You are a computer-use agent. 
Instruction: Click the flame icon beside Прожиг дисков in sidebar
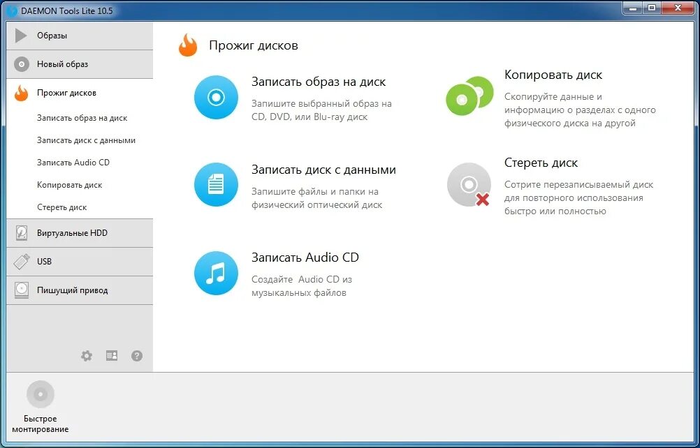coord(21,93)
